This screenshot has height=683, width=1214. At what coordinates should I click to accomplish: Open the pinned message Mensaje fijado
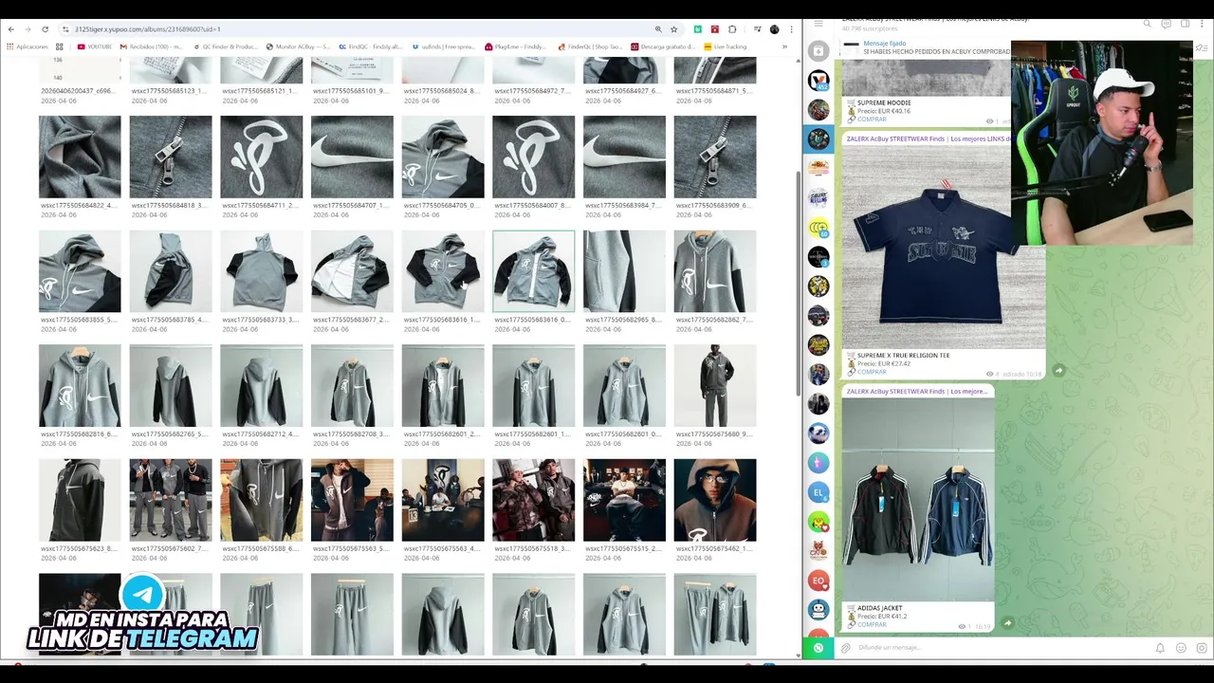pyautogui.click(x=925, y=47)
